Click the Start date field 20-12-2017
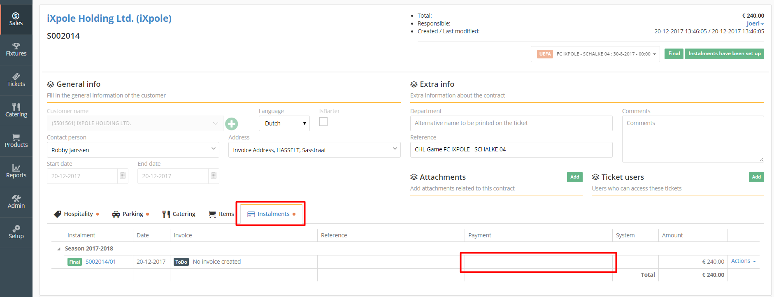The height and width of the screenshot is (297, 774). 82,176
